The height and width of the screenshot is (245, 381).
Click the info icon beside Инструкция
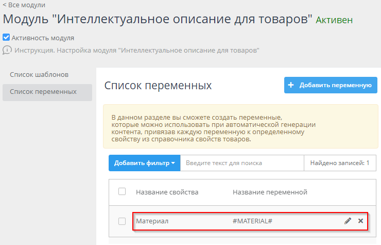tap(7, 51)
